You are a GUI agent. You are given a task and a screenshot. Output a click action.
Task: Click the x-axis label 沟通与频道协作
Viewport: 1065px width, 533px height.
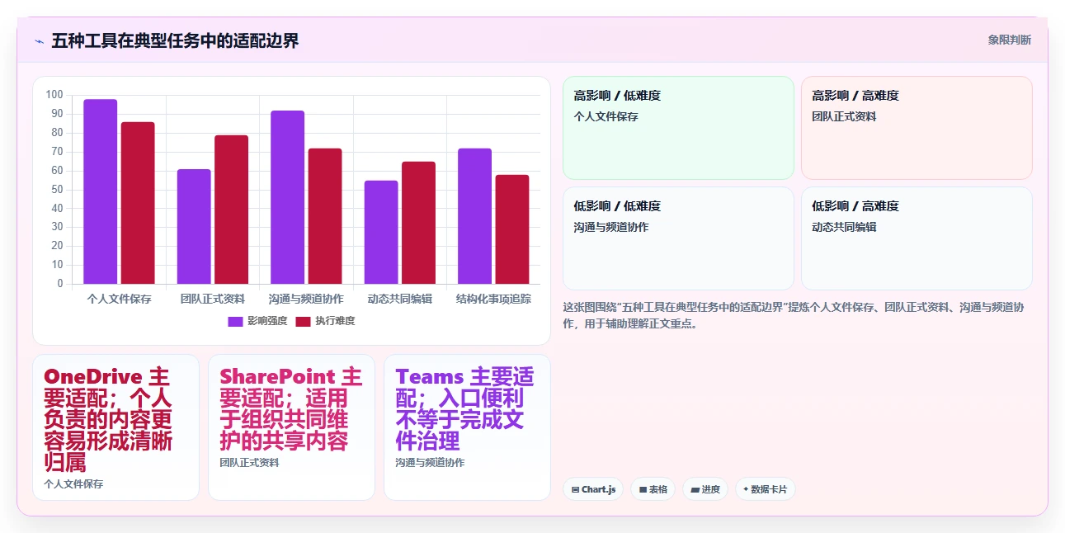306,299
